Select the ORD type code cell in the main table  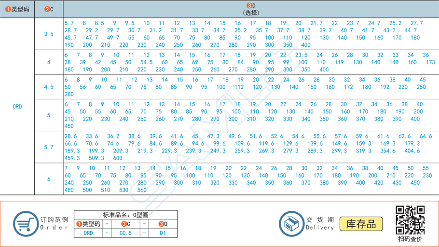[x=17, y=107]
